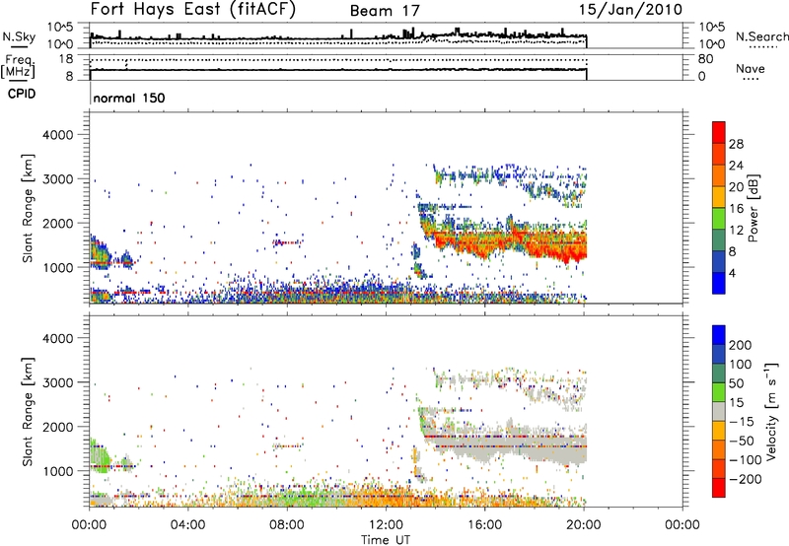The width and height of the screenshot is (789, 546).
Task: Pick the Velocity segment between -100 and -50
Action: (x=719, y=450)
